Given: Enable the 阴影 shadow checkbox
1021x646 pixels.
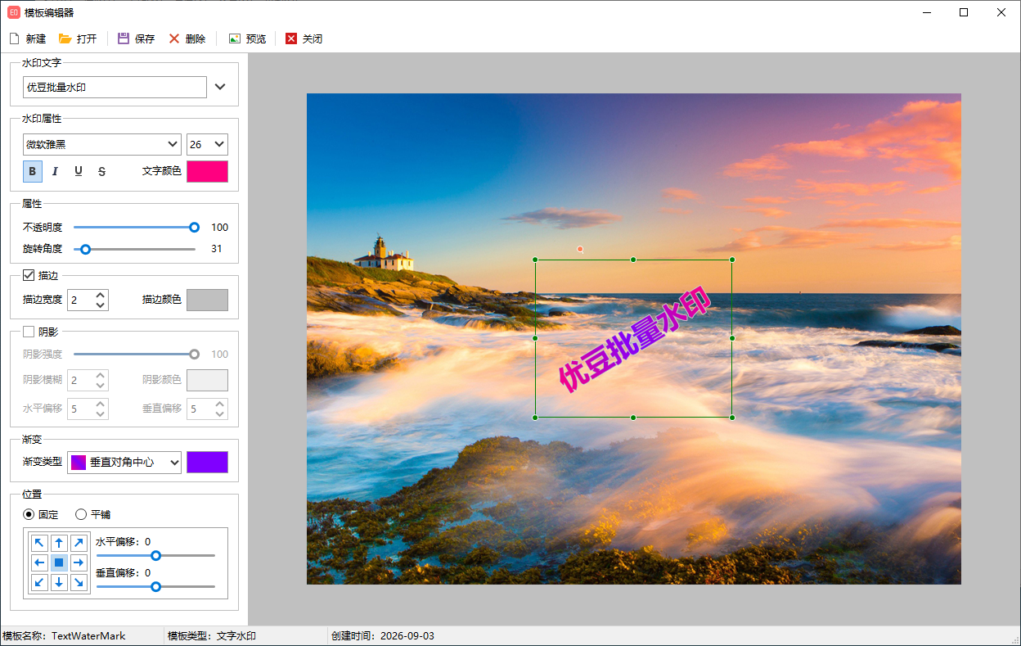Looking at the screenshot, I should 29,332.
